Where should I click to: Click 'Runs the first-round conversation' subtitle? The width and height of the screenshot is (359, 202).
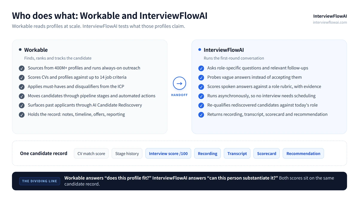[234, 58]
